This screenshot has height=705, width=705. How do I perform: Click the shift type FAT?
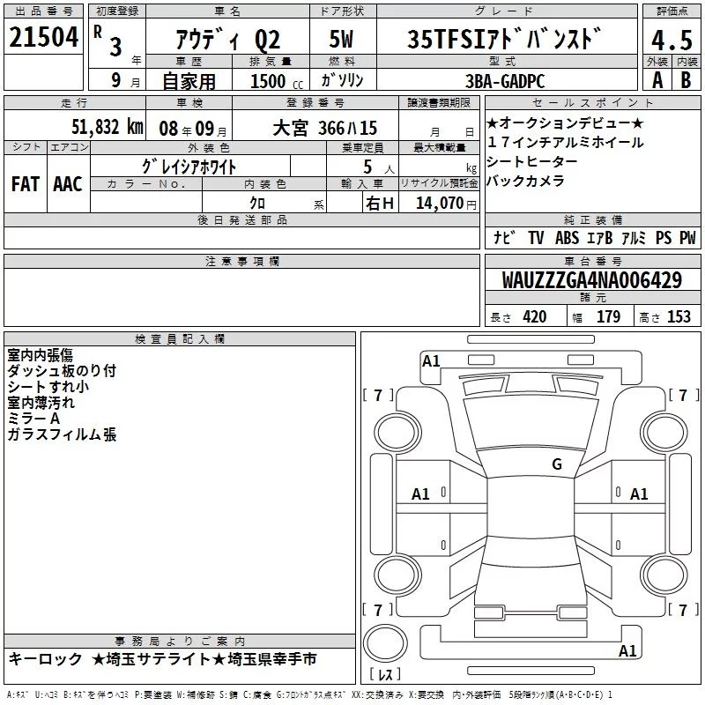[x=26, y=184]
